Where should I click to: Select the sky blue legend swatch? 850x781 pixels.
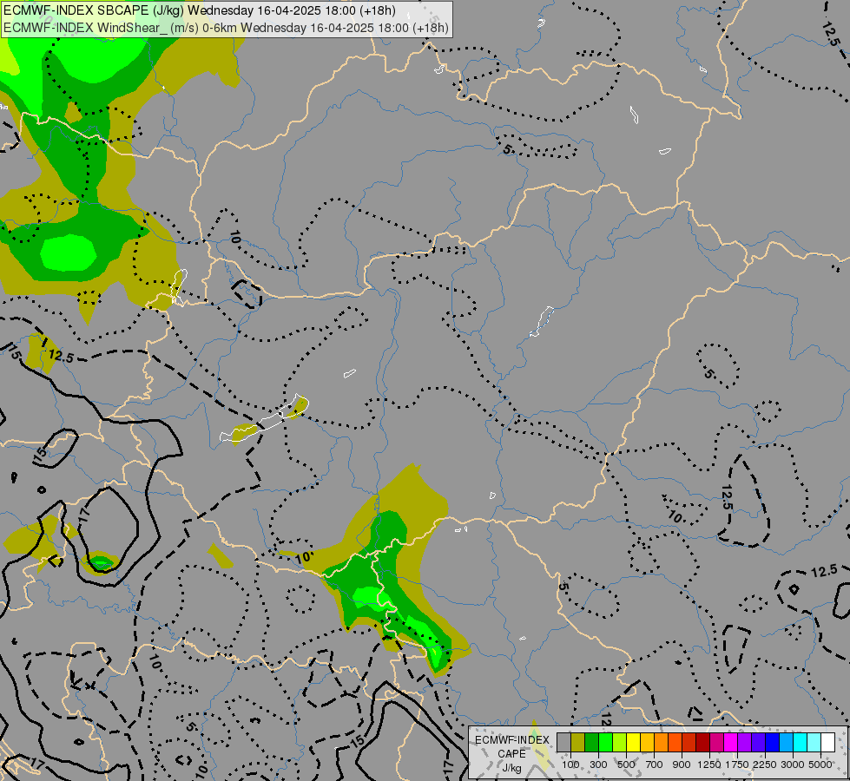pyautogui.click(x=787, y=743)
